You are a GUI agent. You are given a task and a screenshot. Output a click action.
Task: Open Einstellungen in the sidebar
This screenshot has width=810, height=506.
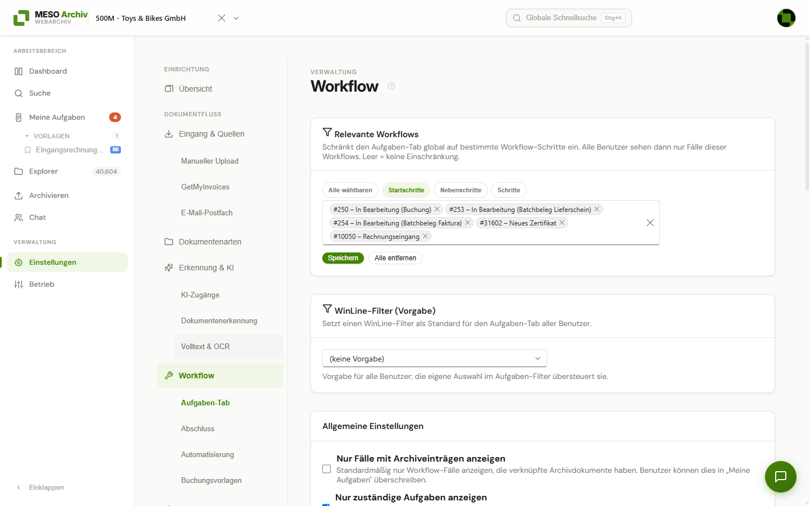pos(67,263)
